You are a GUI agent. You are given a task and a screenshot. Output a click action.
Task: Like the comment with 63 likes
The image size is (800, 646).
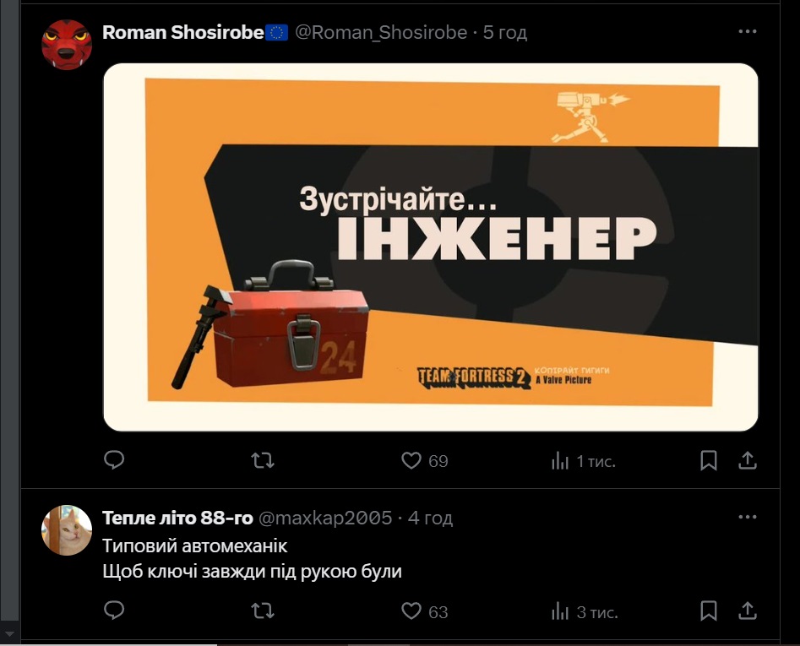[x=424, y=611]
